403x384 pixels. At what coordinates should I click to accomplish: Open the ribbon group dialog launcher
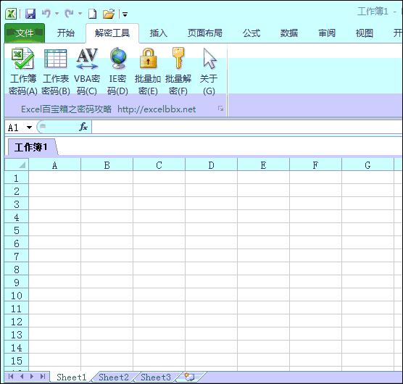click(220, 109)
